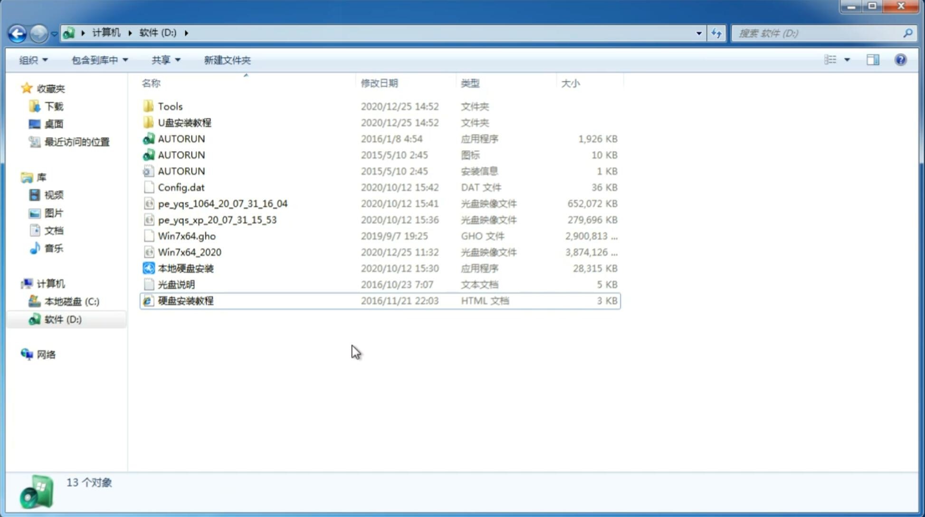Screen dimensions: 925x517
Task: Expand 库 section in sidebar
Action: (x=17, y=177)
